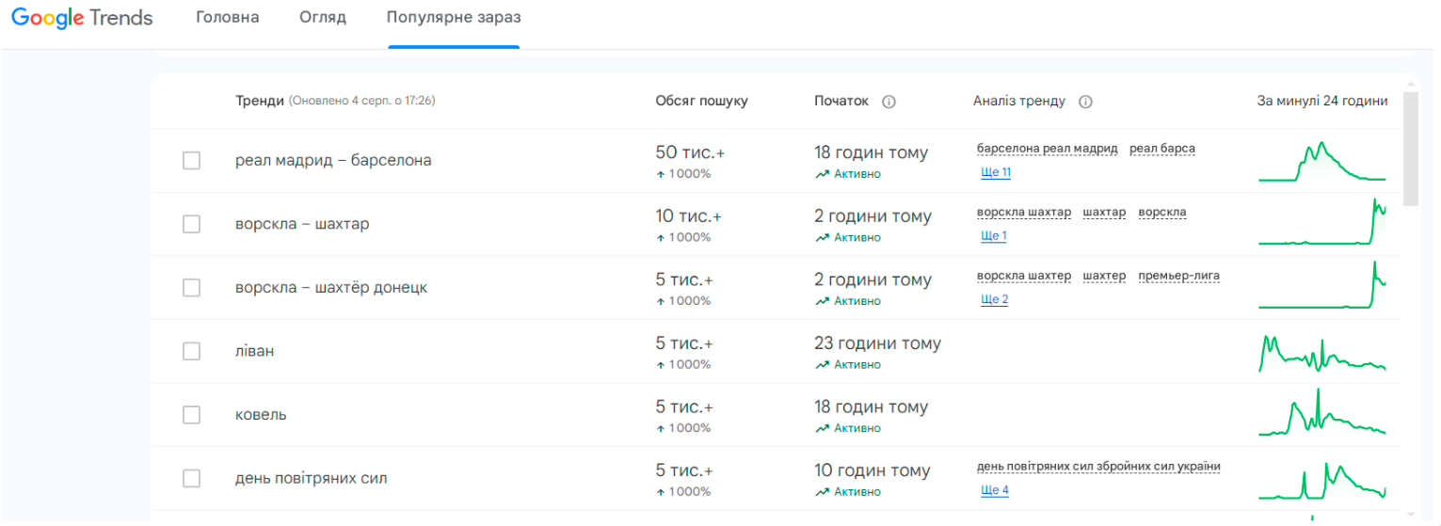1441x526 pixels.
Task: Tick checkbox for реал мадрид – барселона
Action: (192, 161)
